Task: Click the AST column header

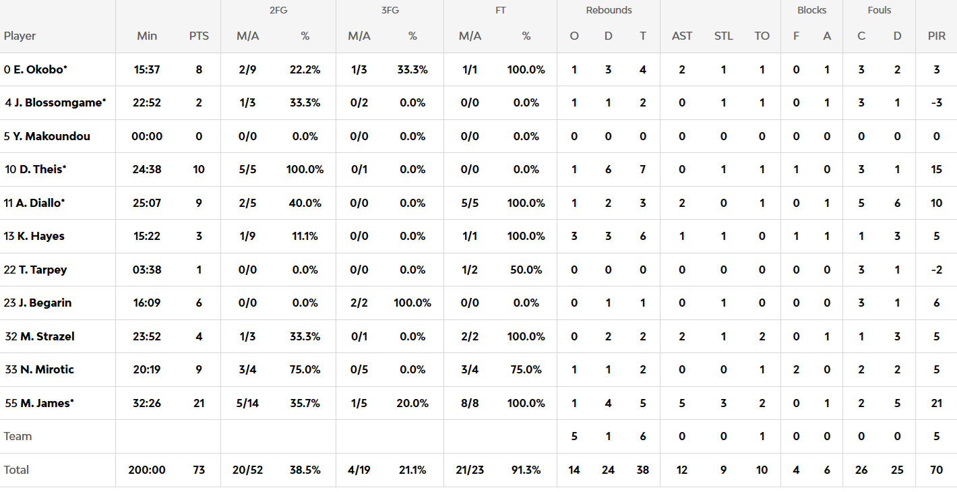Action: tap(682, 36)
